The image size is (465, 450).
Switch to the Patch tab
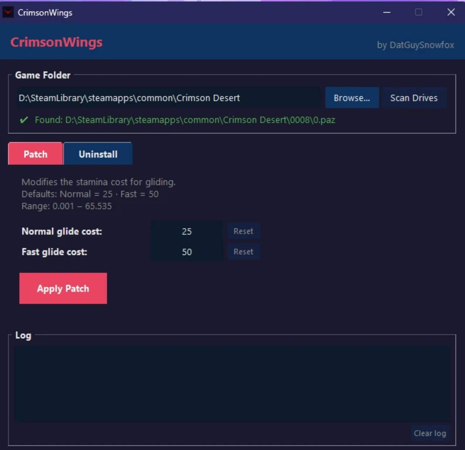coord(35,154)
